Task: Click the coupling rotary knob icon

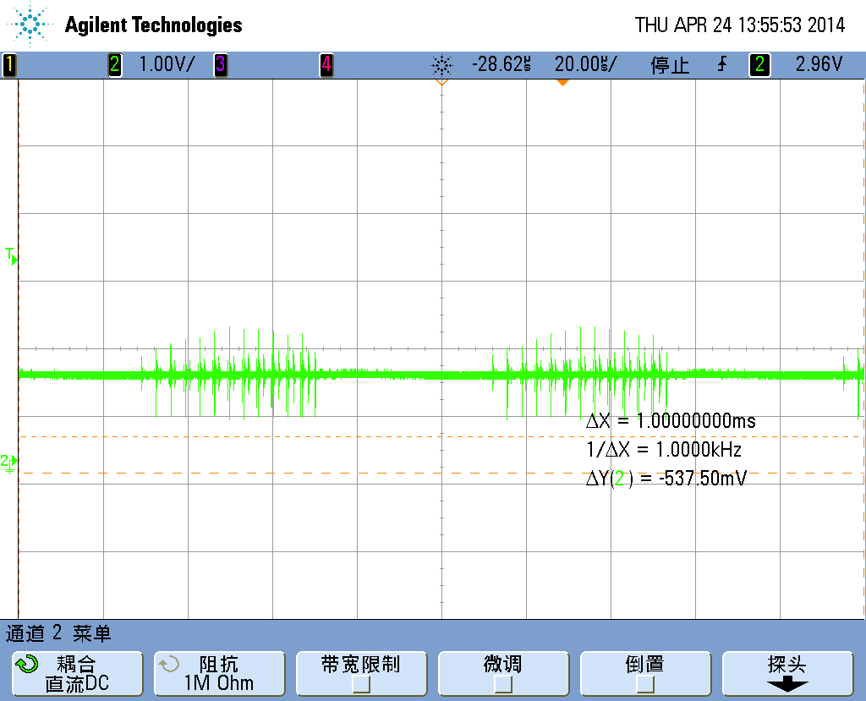Action: (26, 664)
